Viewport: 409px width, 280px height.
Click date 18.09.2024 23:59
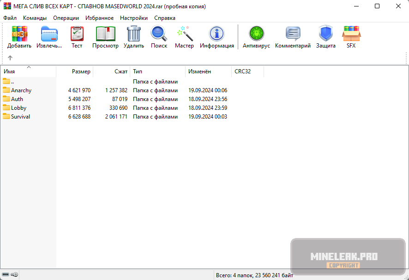coord(208,107)
